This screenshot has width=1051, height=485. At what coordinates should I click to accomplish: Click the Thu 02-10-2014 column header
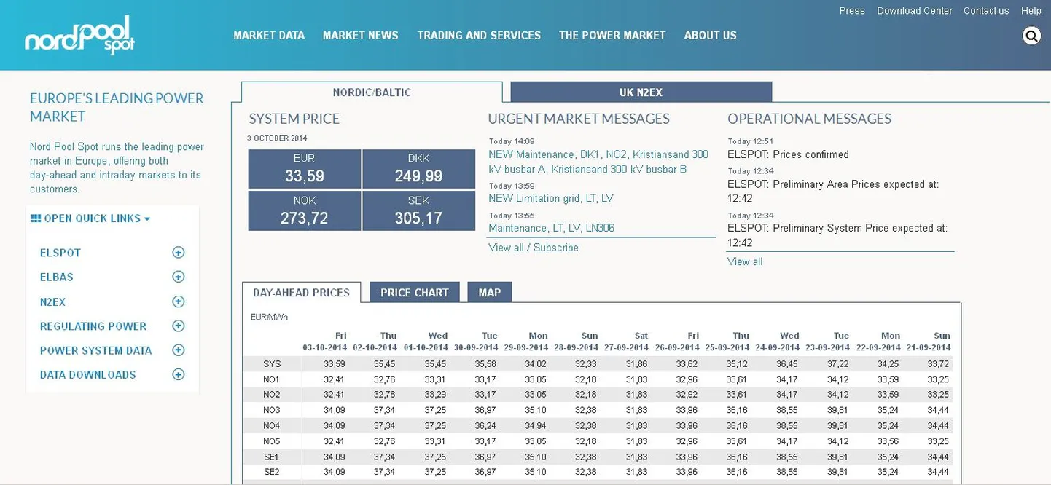click(x=375, y=342)
